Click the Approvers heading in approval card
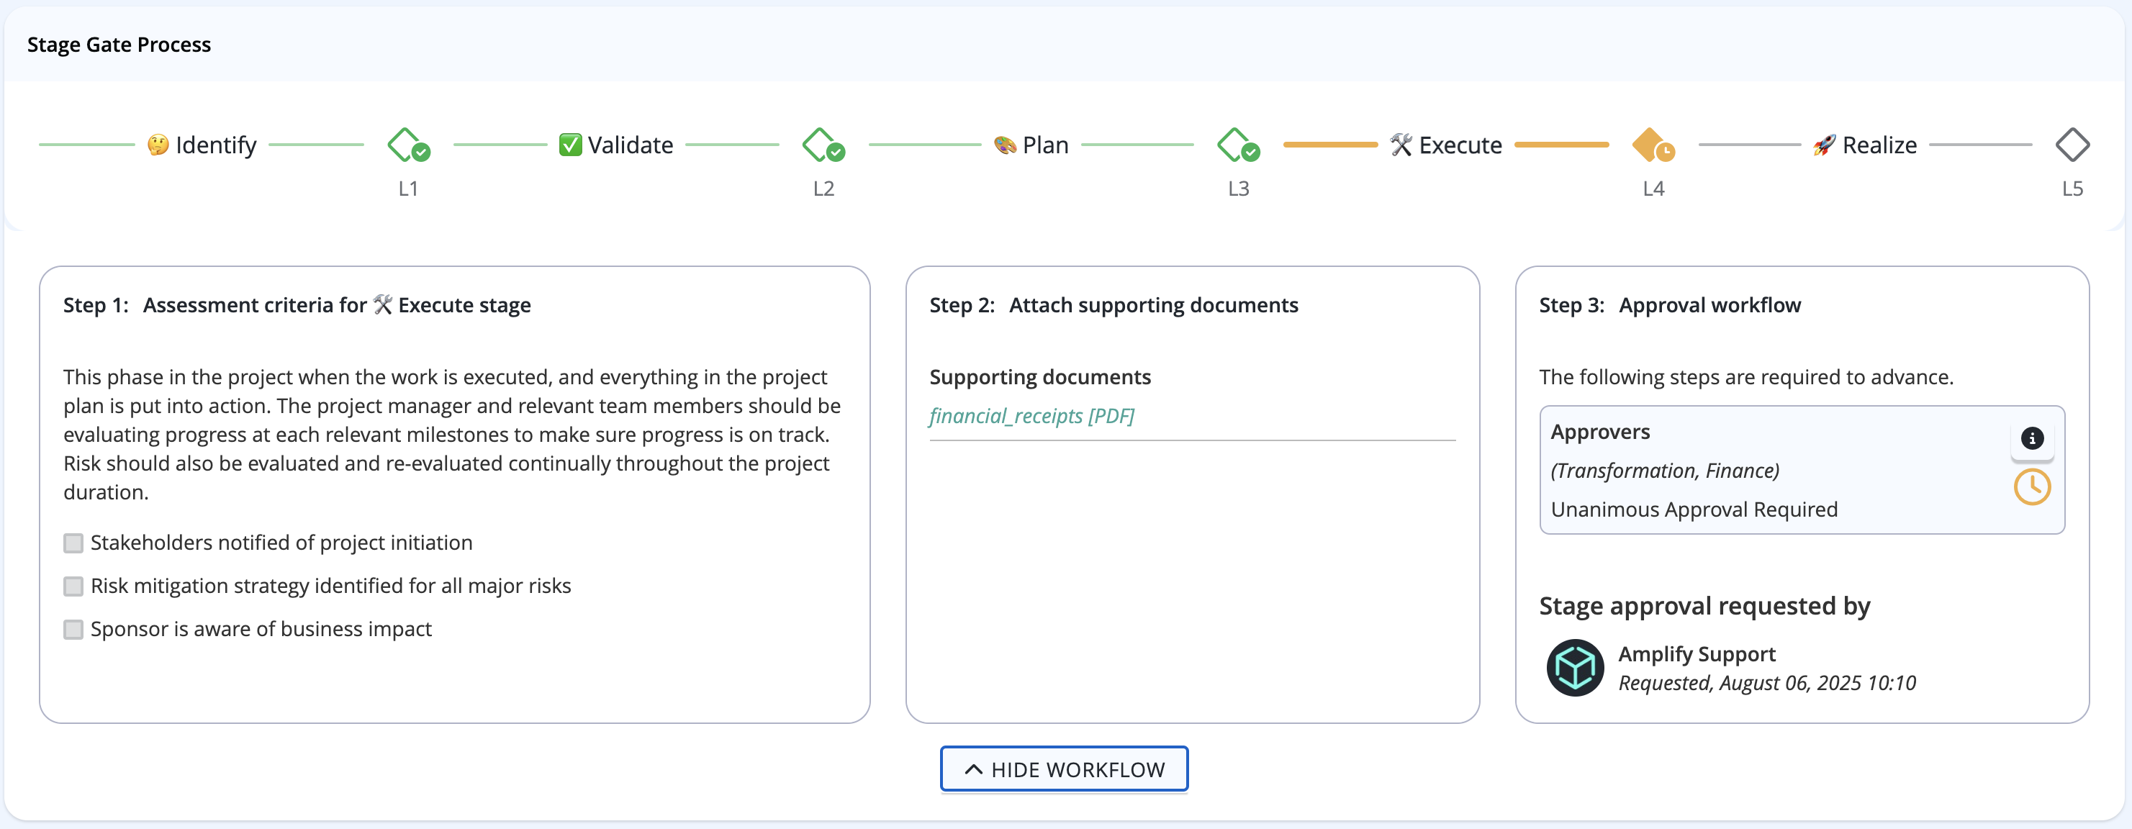 pyautogui.click(x=1601, y=432)
